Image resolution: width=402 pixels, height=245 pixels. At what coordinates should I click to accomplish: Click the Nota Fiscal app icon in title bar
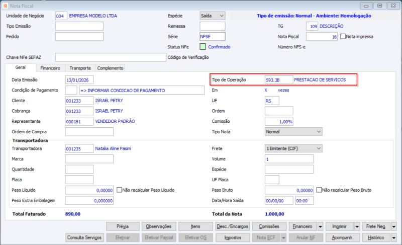5,6
